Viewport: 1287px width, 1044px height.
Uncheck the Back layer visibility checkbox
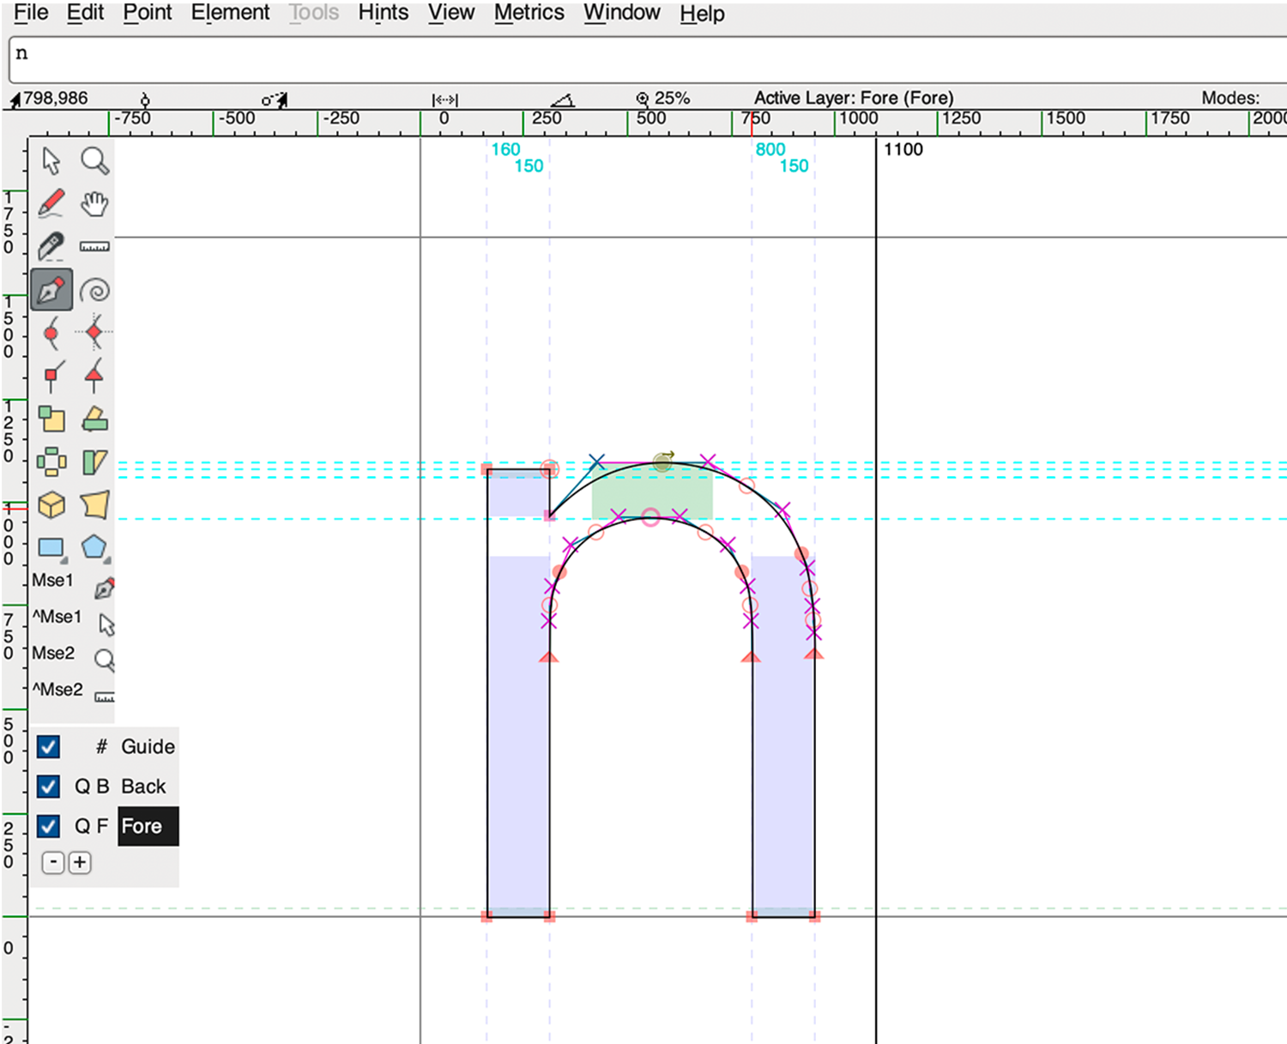pos(49,787)
